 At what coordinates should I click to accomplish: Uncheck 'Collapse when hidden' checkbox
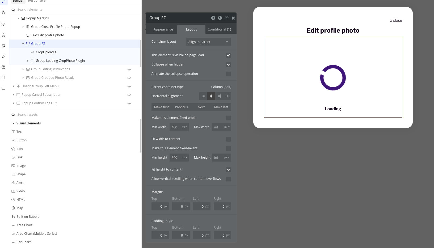click(229, 65)
